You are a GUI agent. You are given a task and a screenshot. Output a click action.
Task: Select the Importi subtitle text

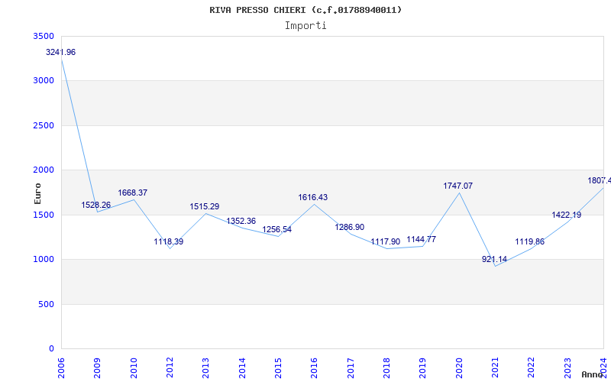(305, 25)
